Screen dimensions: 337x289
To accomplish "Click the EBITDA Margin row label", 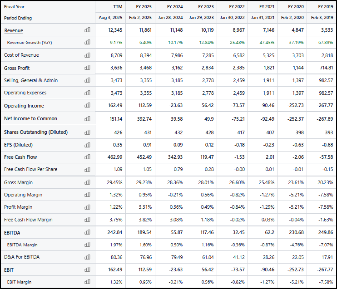I will tap(22, 245).
